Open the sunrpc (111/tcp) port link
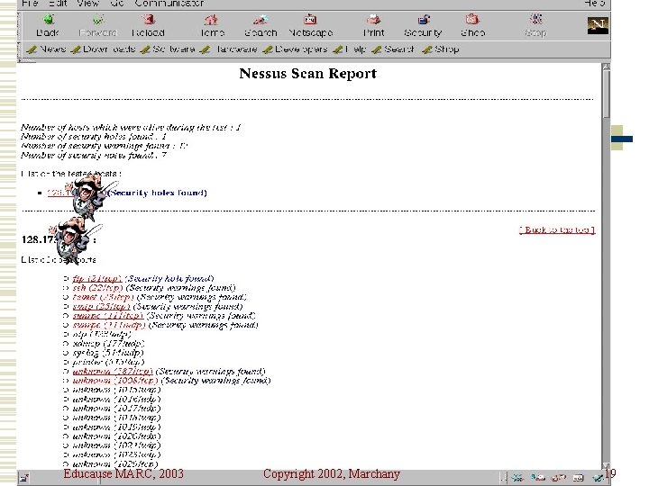 click(x=108, y=316)
